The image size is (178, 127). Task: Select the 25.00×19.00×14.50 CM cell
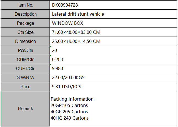113,41
